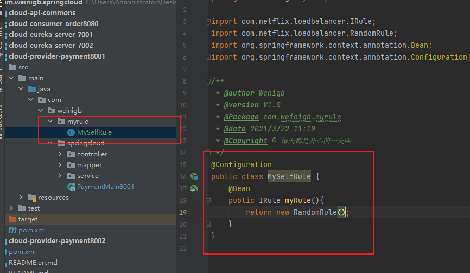Screen dimensions: 470x273
Task: Click the MySelfRule class icon in project tree
Action: click(71, 132)
